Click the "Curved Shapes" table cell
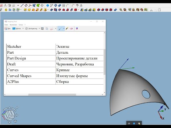The height and width of the screenshot is (128, 171). point(31,76)
